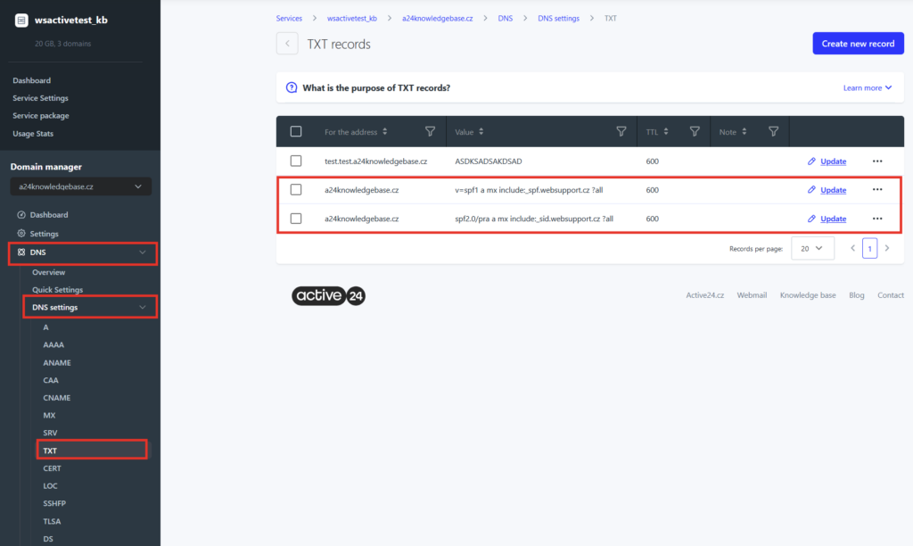Select all records with header checkbox
913x546 pixels.
(x=296, y=132)
